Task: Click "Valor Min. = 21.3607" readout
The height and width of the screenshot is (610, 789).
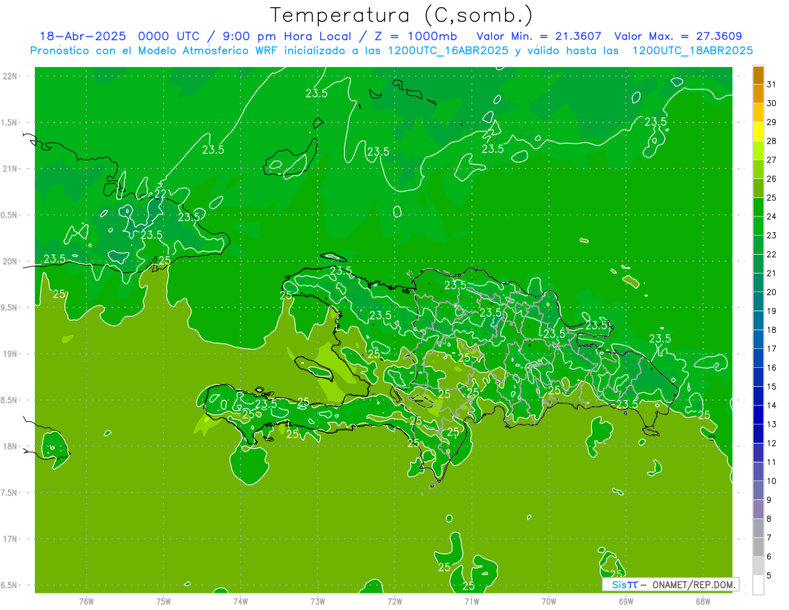Action: click(538, 36)
